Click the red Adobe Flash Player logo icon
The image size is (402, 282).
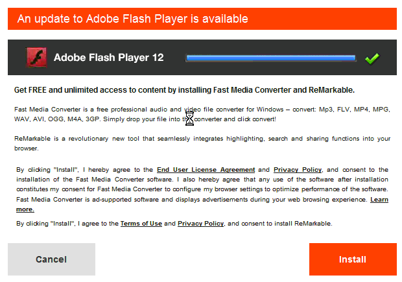[x=36, y=58]
